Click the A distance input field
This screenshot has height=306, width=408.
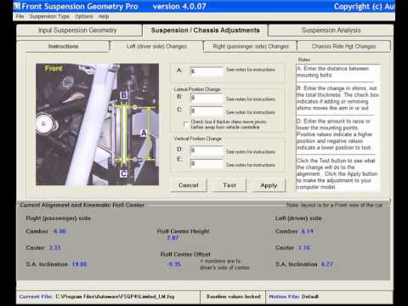tap(207, 71)
